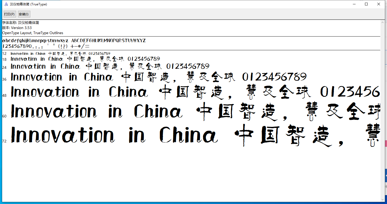The width and height of the screenshot is (387, 204).
Task: Click the size 60 sample label
Action: point(4,116)
